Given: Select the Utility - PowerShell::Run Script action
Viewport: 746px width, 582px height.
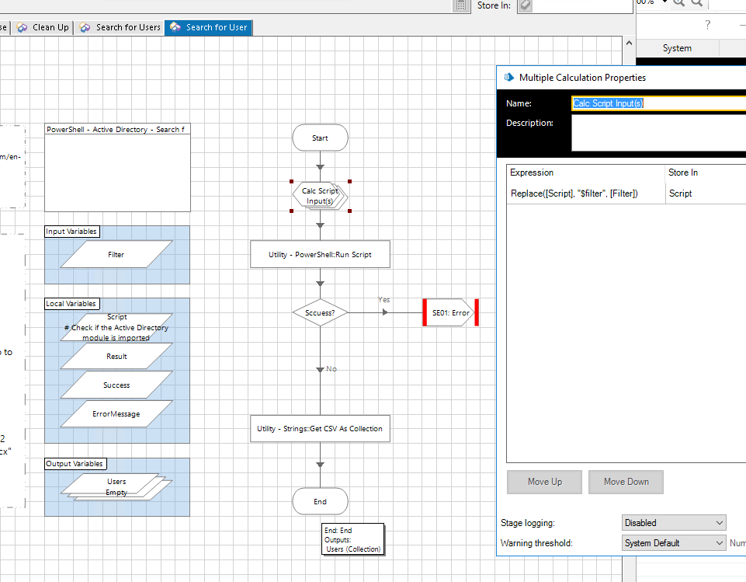Looking at the screenshot, I should click(x=320, y=255).
